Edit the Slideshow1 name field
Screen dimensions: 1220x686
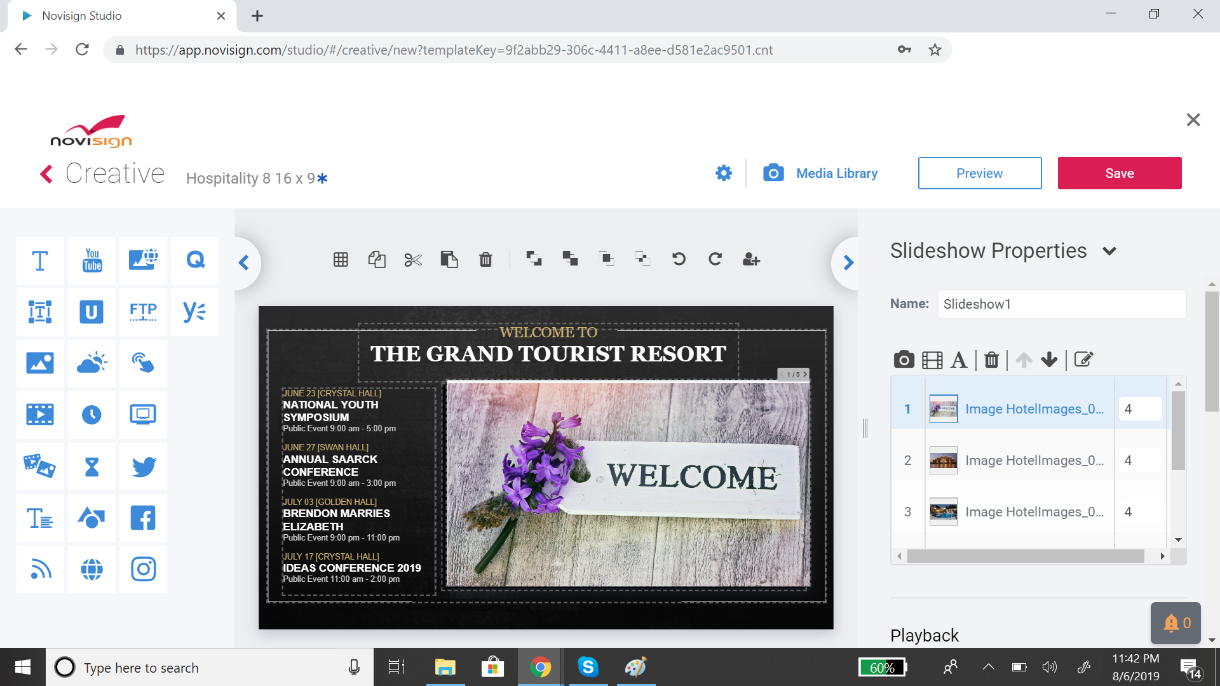(x=1061, y=304)
